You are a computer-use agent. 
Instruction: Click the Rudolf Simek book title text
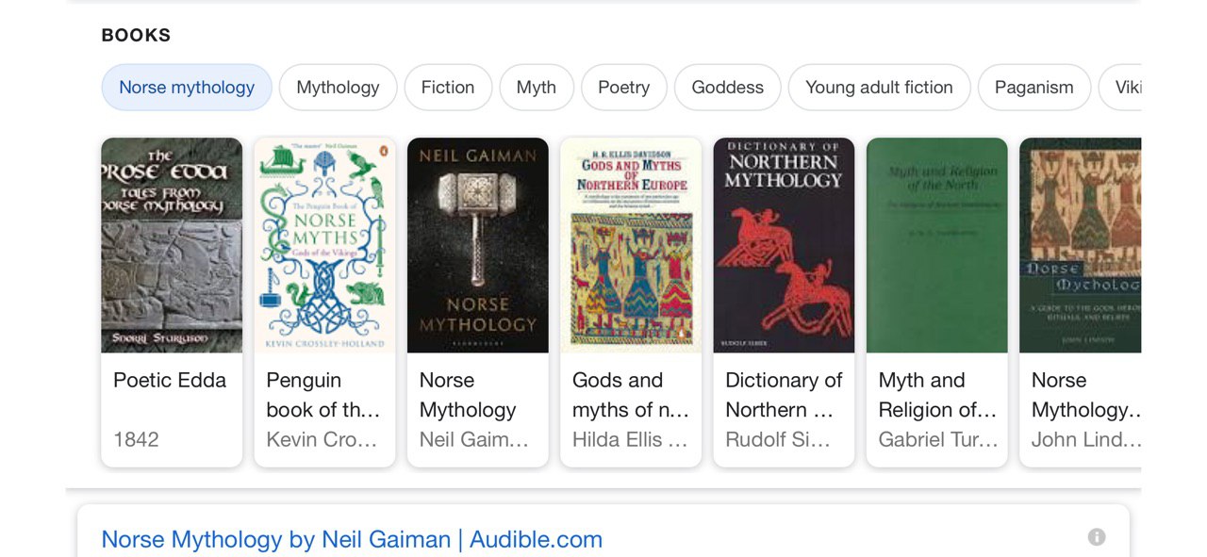click(x=784, y=395)
